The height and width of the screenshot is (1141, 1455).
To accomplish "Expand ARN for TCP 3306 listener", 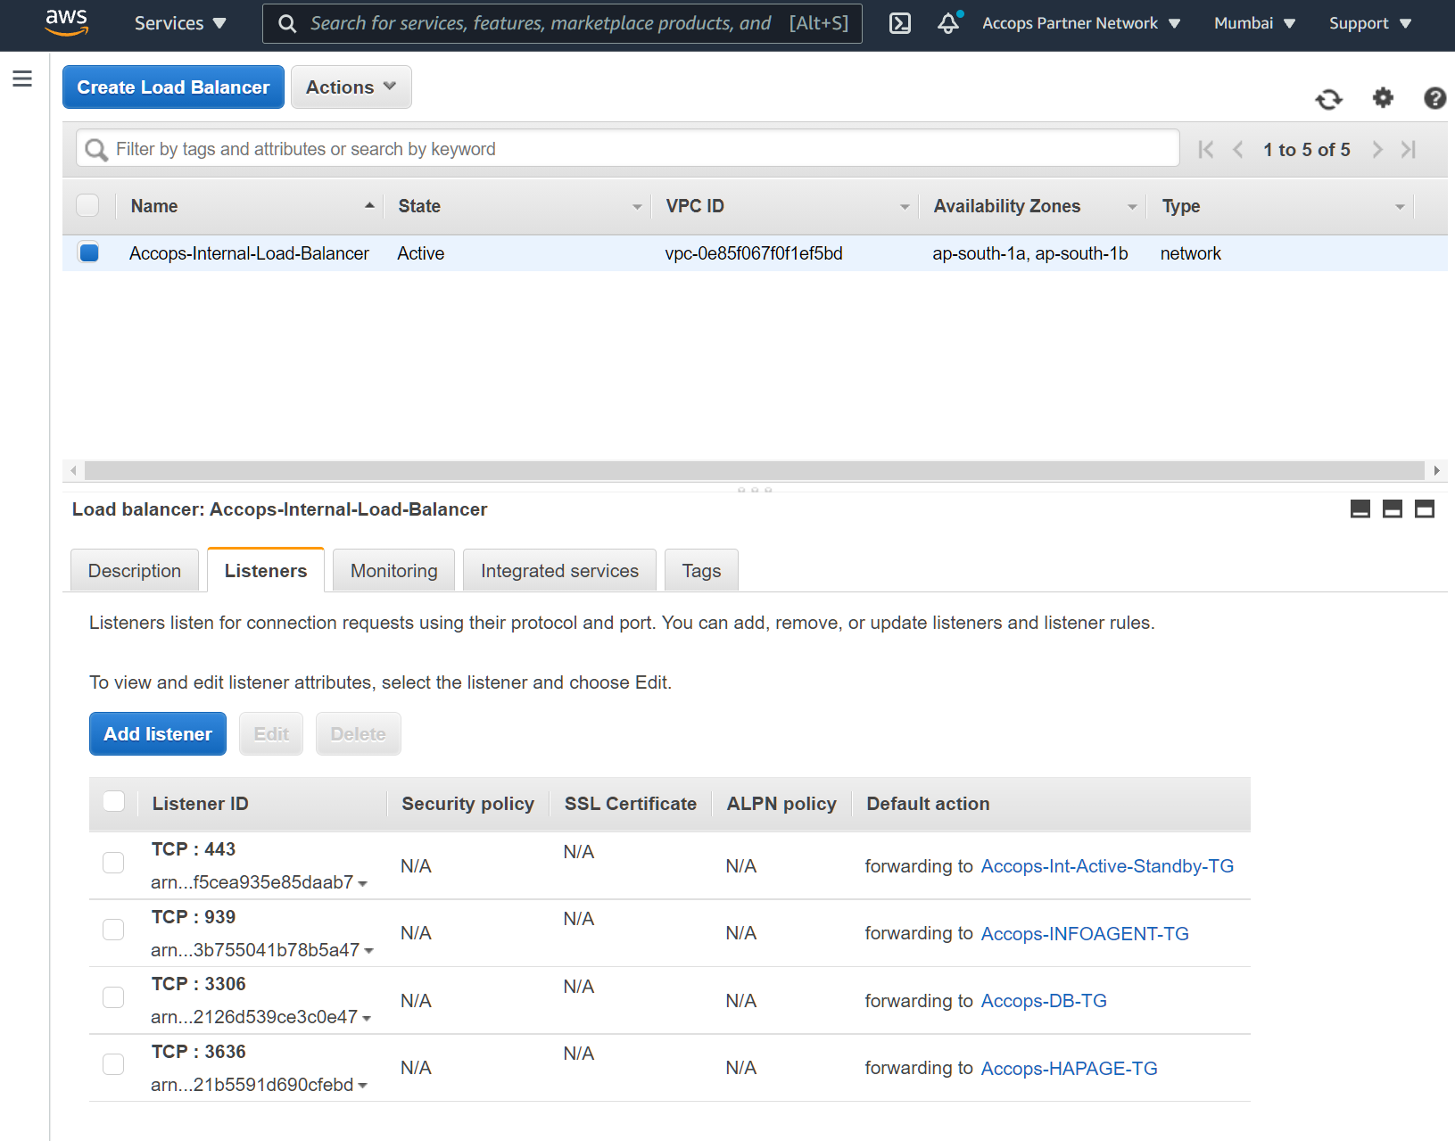I will tap(367, 1019).
